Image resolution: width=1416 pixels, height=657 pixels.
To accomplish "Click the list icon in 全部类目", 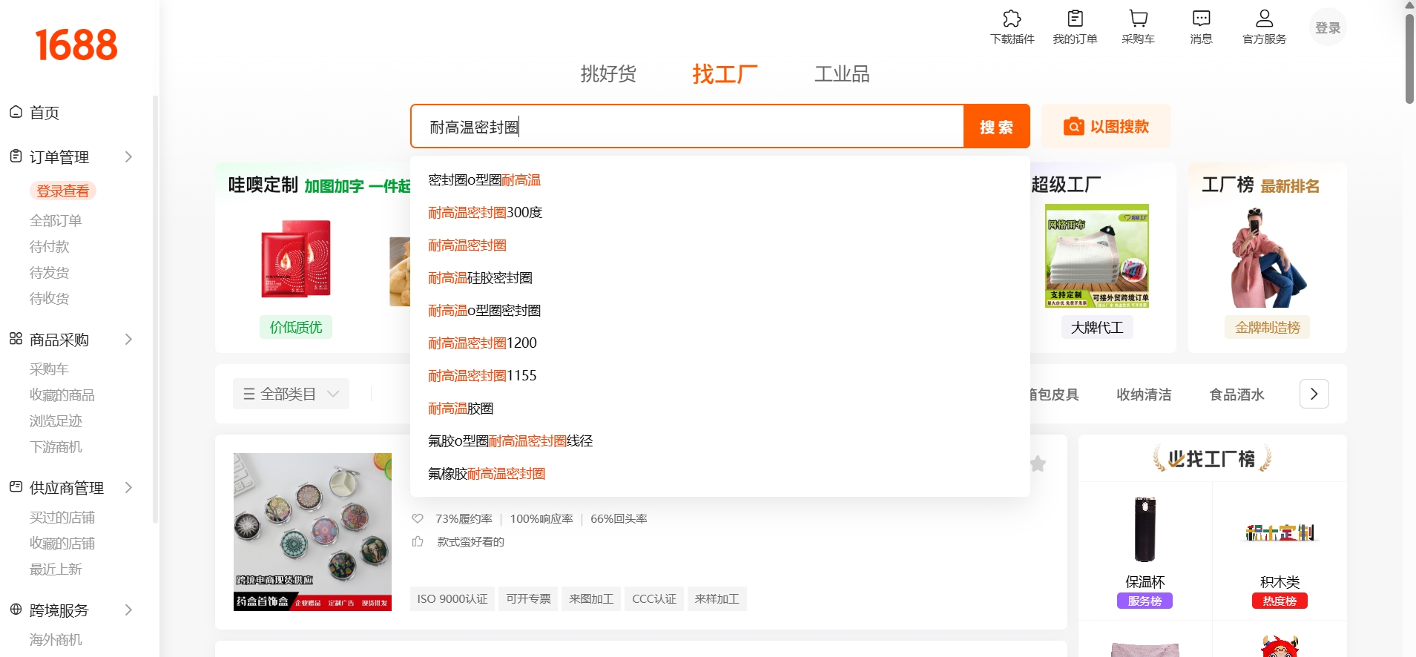I will pos(249,394).
